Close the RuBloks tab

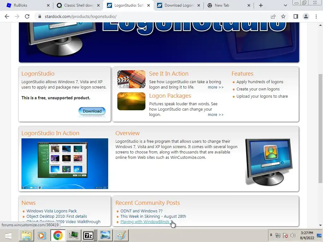pos(48,5)
